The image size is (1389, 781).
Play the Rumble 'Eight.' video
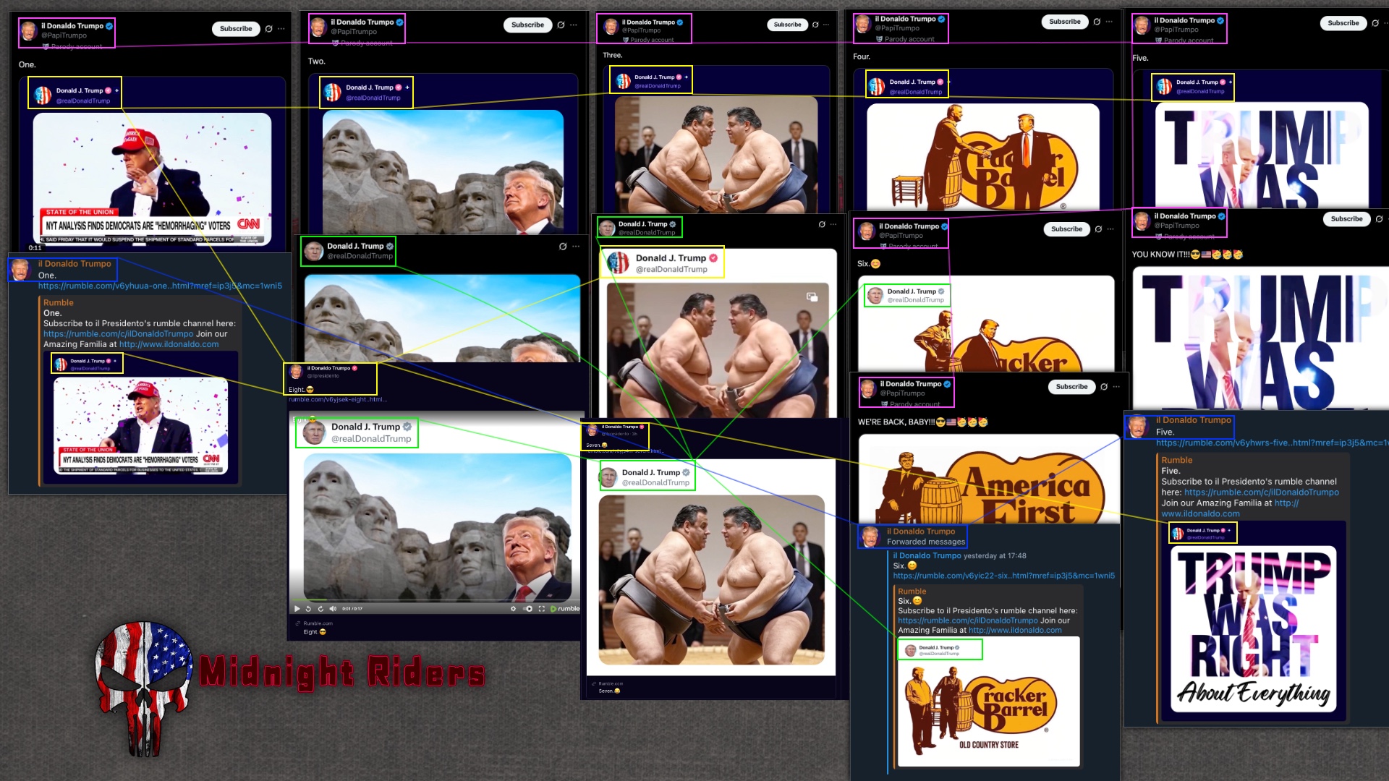297,609
